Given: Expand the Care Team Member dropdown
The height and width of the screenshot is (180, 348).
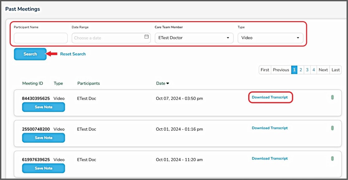Looking at the screenshot, I should 194,38.
